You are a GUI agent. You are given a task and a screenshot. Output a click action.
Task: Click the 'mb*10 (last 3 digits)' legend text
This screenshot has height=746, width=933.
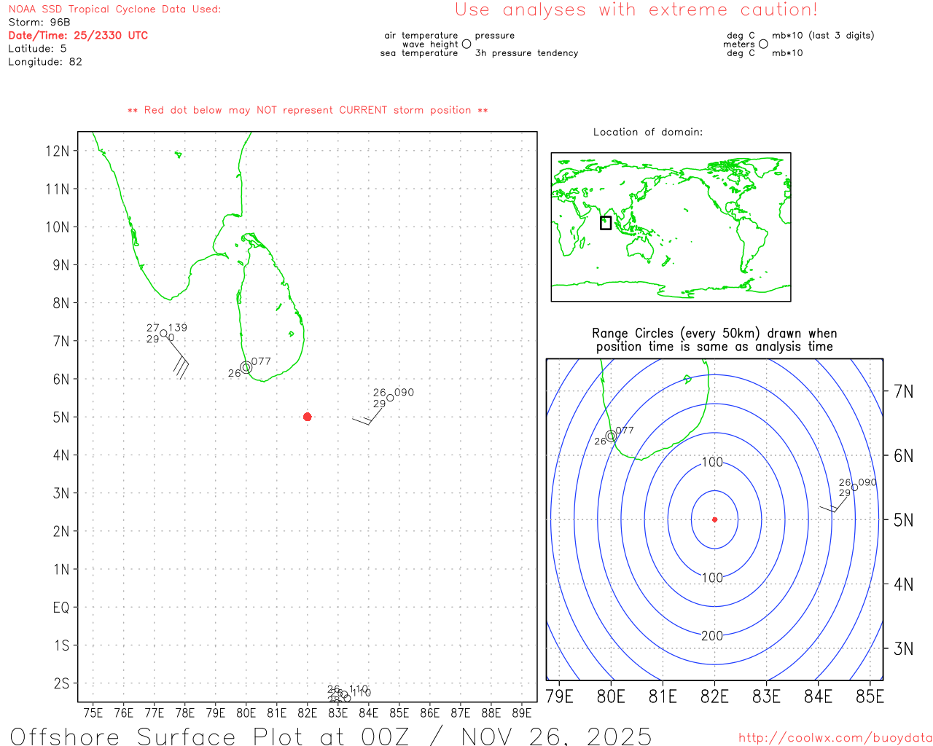[823, 36]
